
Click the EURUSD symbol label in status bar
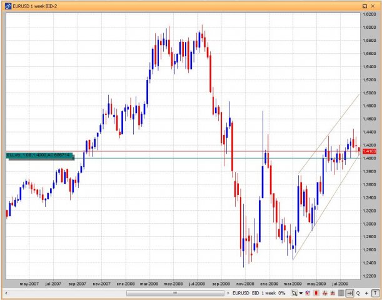(241, 293)
